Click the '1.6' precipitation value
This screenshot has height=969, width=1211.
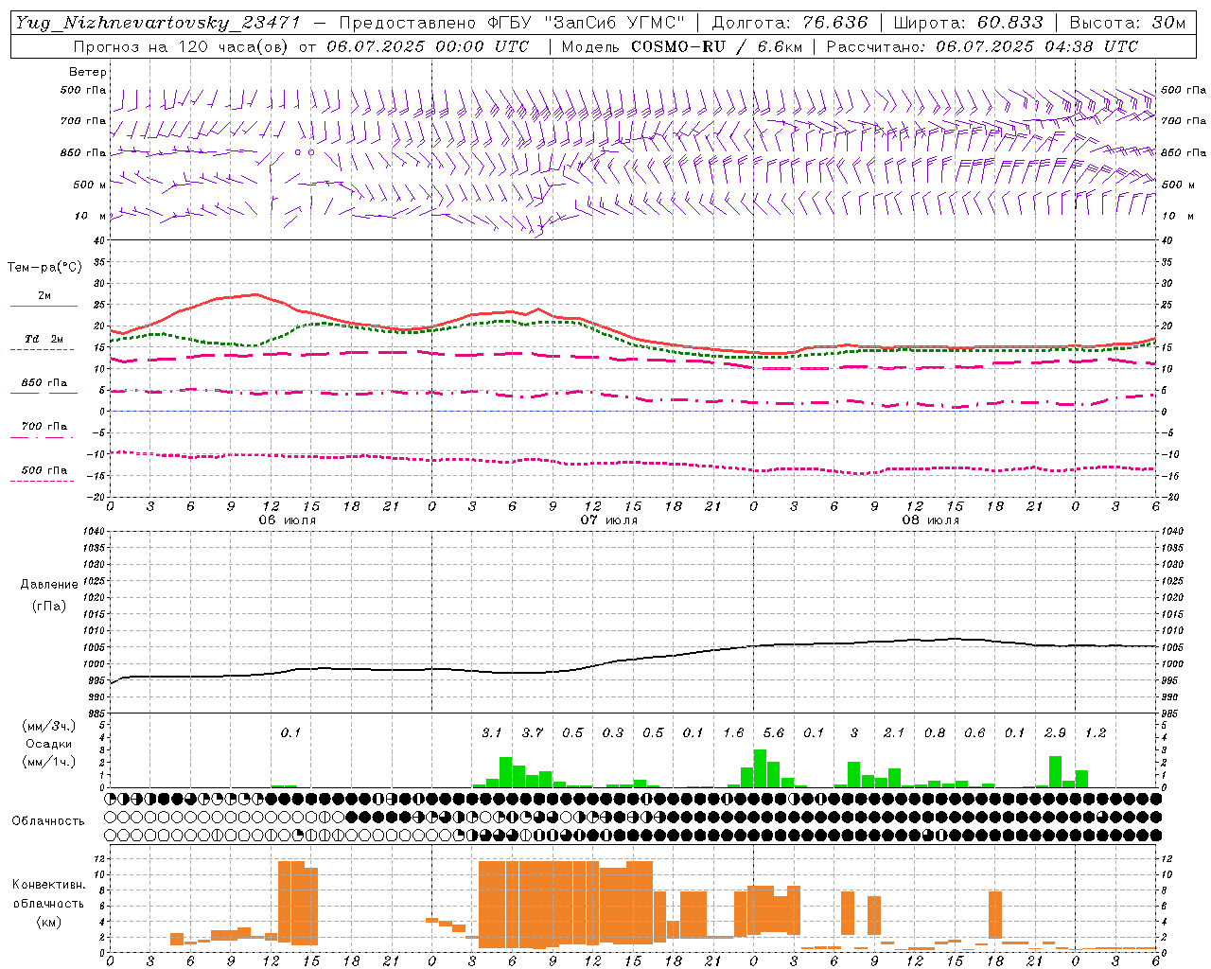click(733, 732)
